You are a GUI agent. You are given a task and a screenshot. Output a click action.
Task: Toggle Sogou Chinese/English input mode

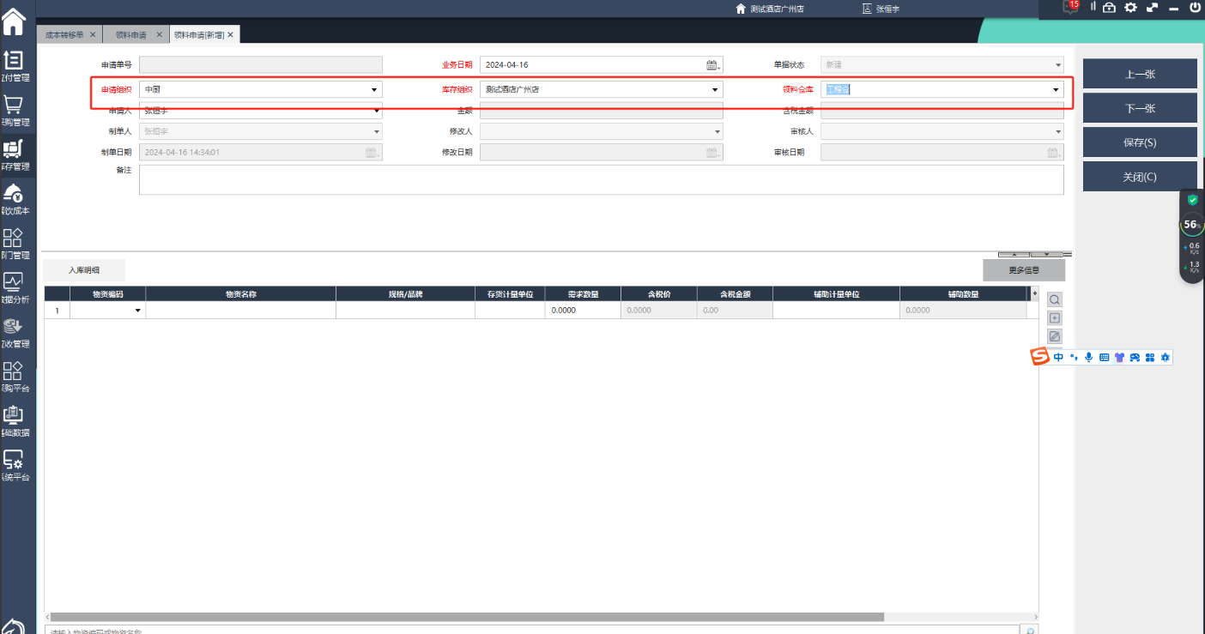(1058, 357)
